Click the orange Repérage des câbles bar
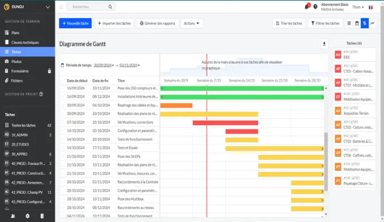This screenshot has height=222, width=384. pos(176,105)
